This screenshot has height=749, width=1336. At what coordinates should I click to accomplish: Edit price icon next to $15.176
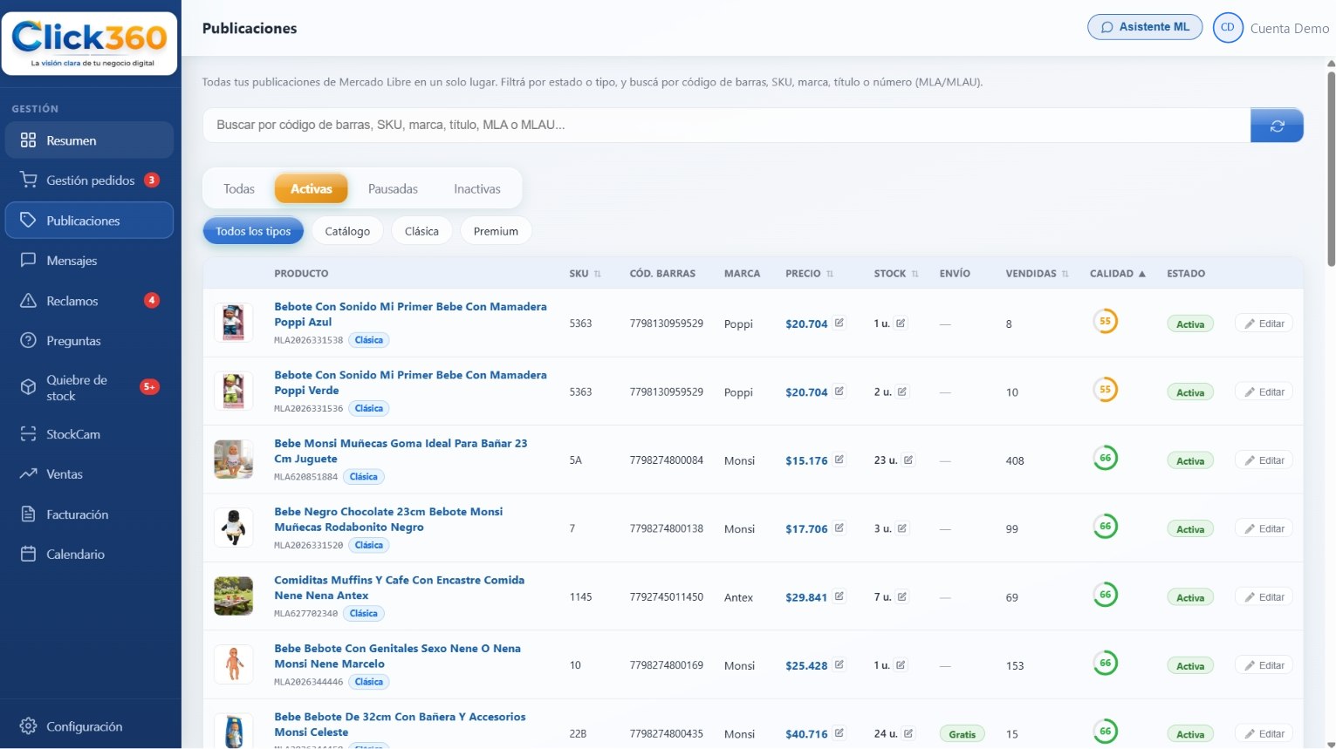coord(839,460)
